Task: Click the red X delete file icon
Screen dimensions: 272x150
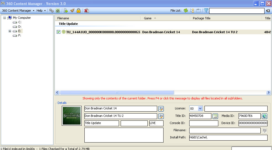Action: (x=86, y=10)
